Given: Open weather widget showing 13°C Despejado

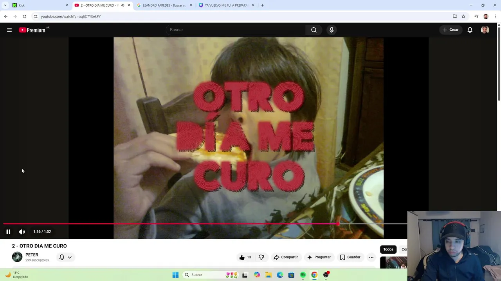Looking at the screenshot, I should (x=16, y=275).
